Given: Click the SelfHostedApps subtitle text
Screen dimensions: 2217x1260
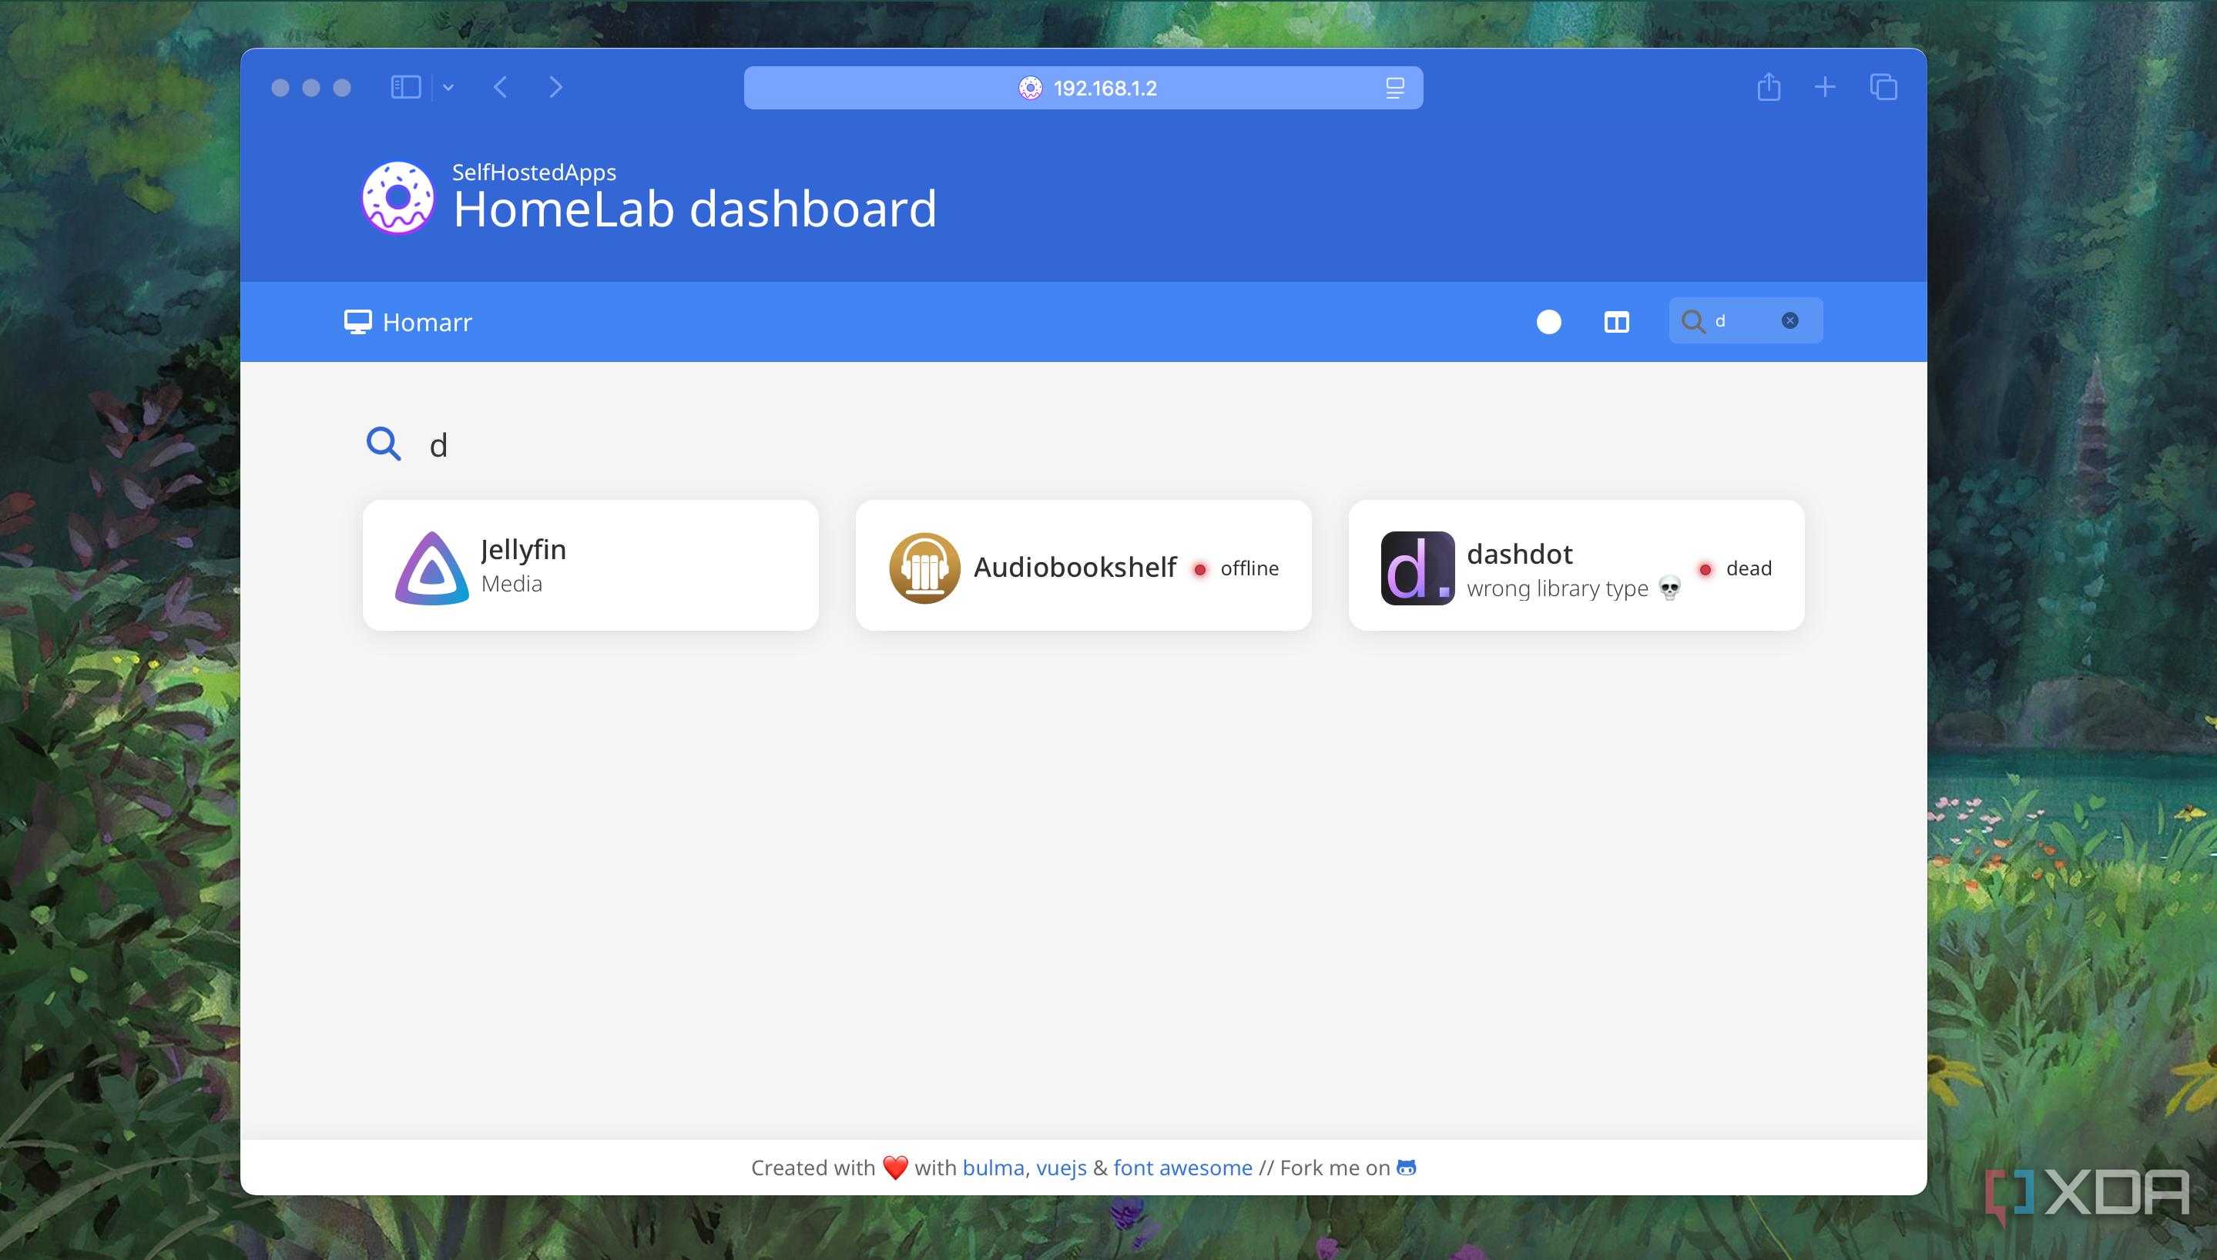Looking at the screenshot, I should click(x=534, y=173).
